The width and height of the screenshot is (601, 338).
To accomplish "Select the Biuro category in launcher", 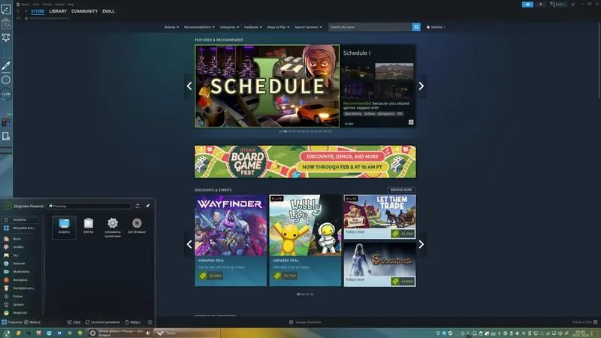I will [x=20, y=239].
